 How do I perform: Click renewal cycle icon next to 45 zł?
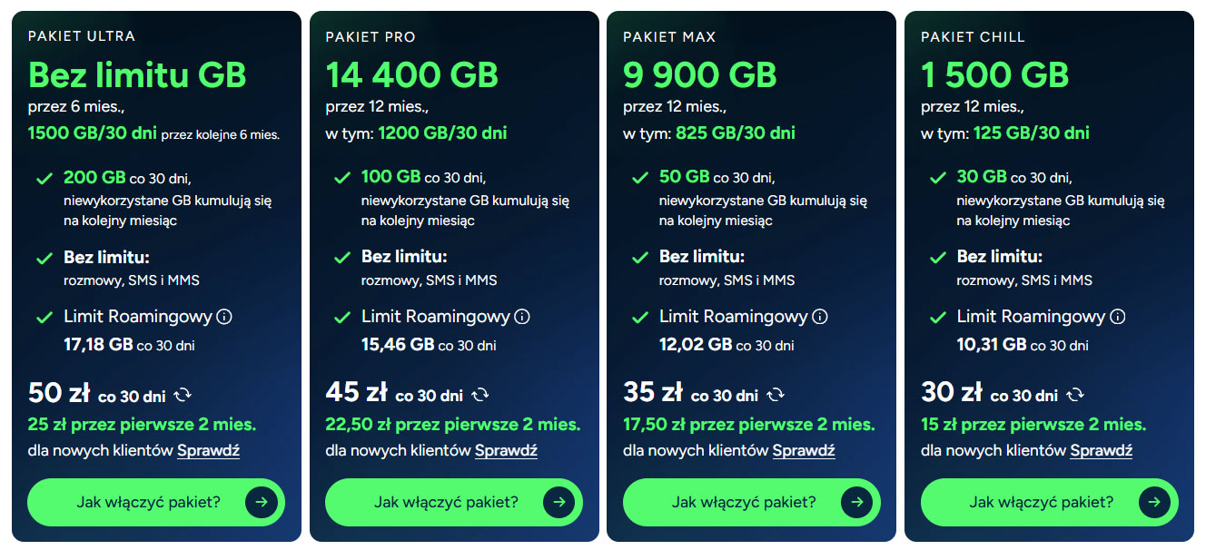click(480, 395)
